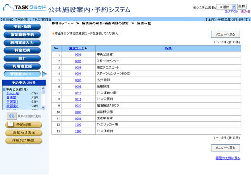The image size is (251, 188).
Task: Click the 武蔵野公園 name cell
Action: pos(168,112)
